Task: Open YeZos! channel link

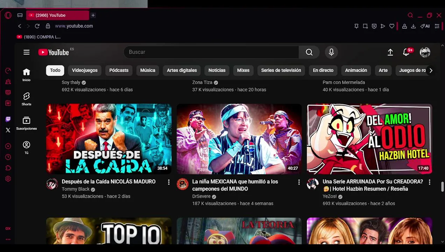Action: tap(330, 197)
